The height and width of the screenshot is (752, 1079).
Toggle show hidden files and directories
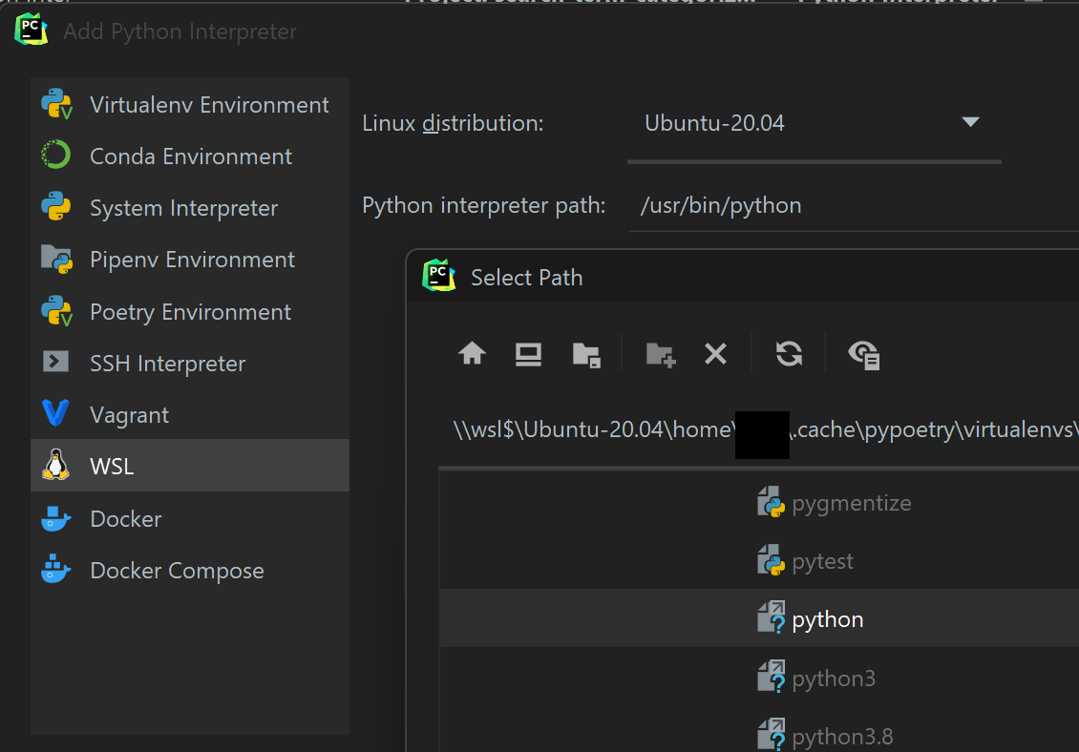coord(863,355)
